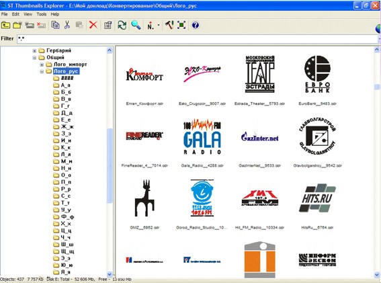Select the FineReader logo thumbnail
This screenshot has width=381, height=283.
pyautogui.click(x=144, y=136)
